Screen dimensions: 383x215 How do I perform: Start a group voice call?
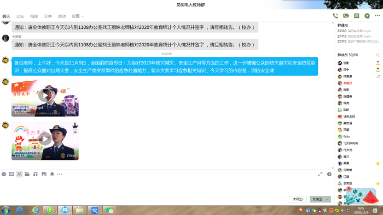[x=335, y=16]
